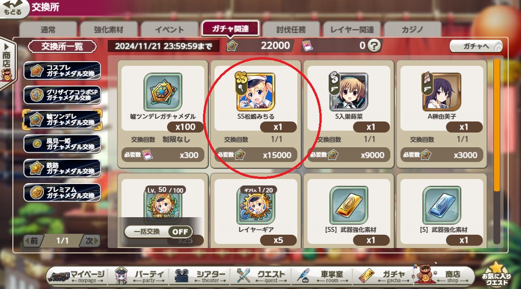Go to next page with 次 arrow
521x289 pixels.
tap(90, 241)
